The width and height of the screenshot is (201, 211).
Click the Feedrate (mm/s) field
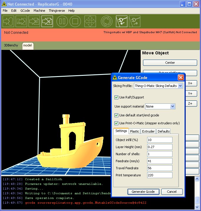point(160,161)
